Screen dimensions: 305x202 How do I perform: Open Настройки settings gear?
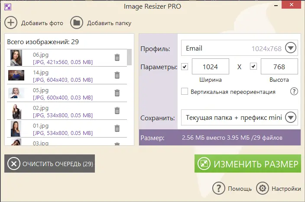[x=262, y=188]
